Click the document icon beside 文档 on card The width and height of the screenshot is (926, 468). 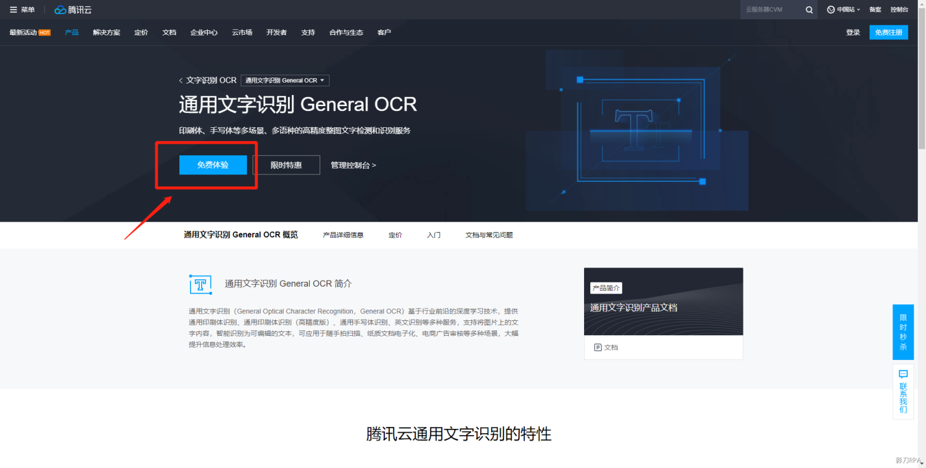598,348
